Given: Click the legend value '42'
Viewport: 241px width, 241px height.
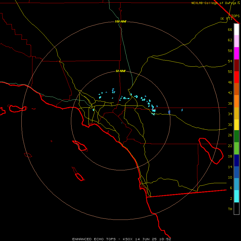Looking at the screenshot, I should tap(230, 93).
